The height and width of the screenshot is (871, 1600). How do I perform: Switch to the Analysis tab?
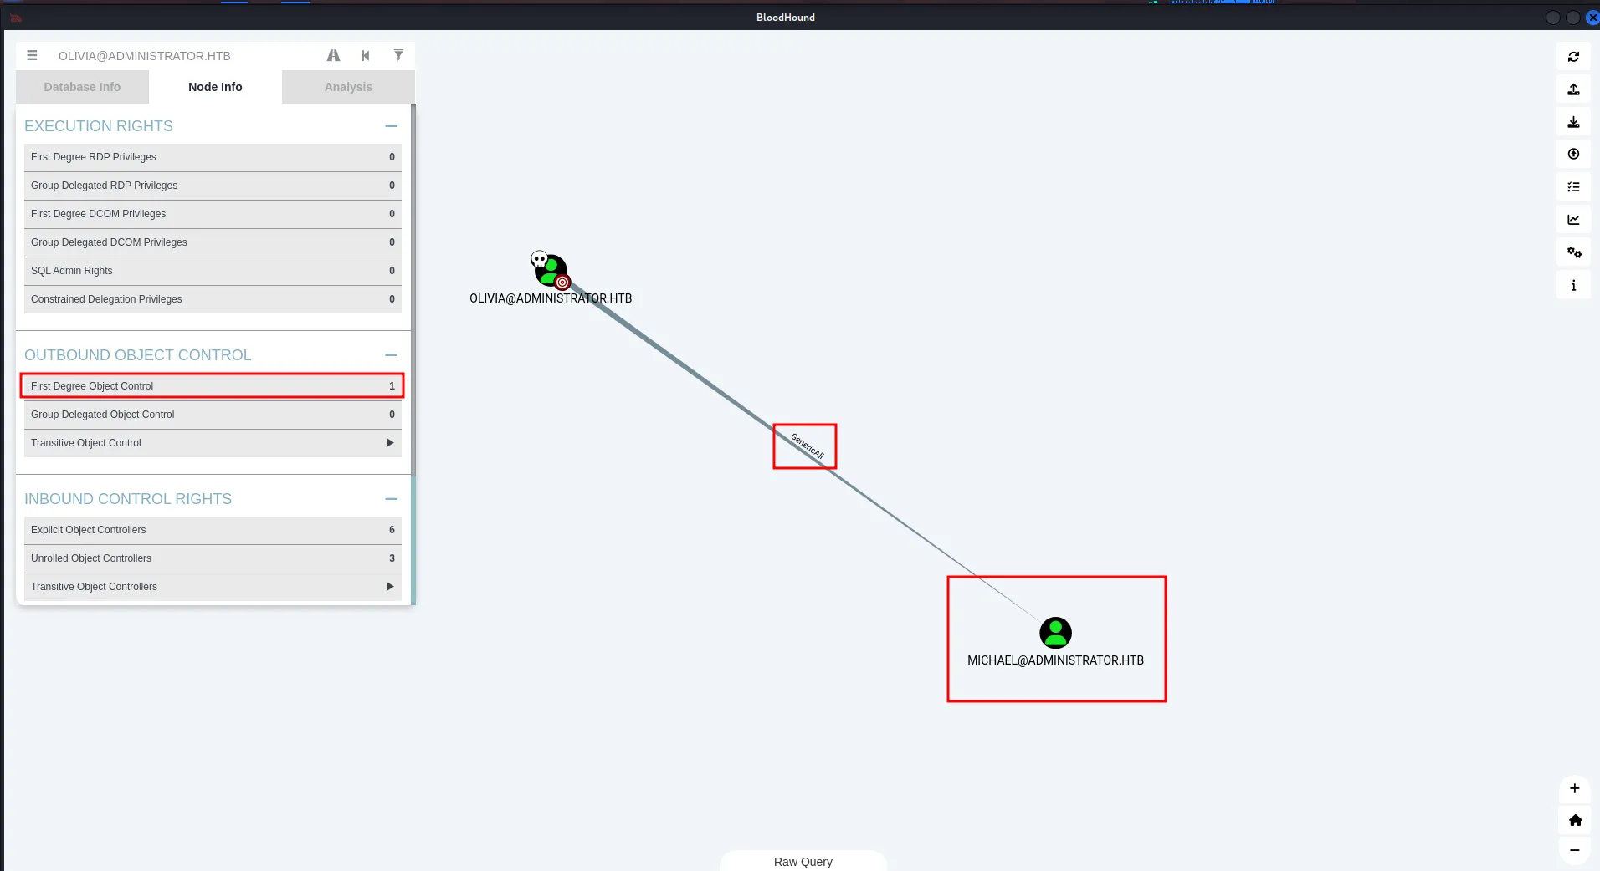[348, 87]
